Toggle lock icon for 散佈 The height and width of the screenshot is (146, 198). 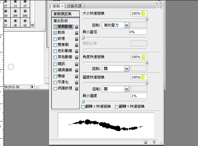point(77,33)
